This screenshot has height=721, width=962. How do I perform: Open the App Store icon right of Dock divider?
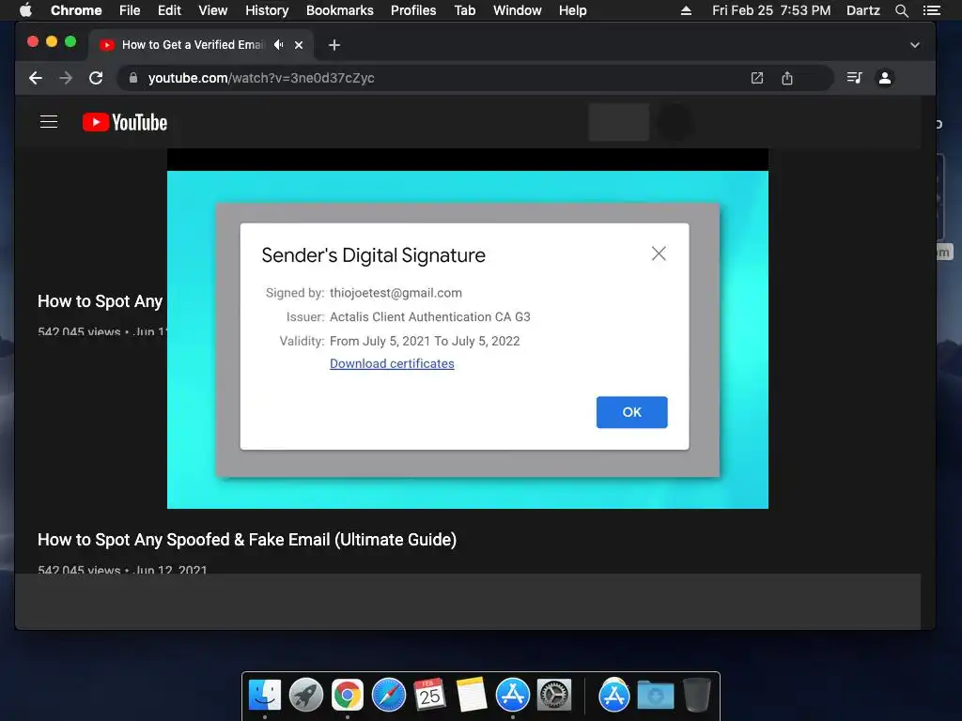click(x=614, y=696)
